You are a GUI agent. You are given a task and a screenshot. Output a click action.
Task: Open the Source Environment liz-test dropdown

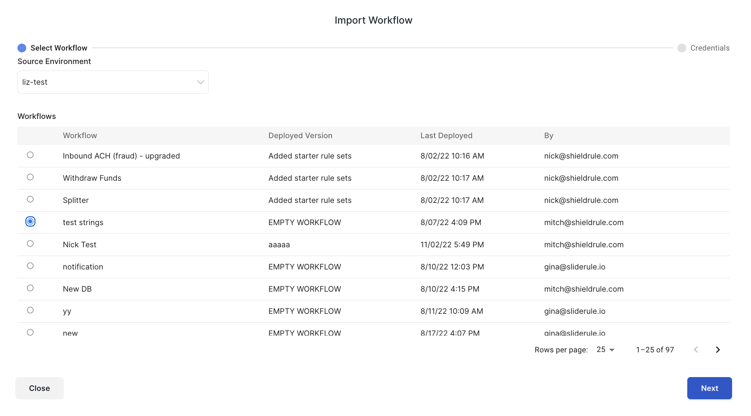pos(113,82)
